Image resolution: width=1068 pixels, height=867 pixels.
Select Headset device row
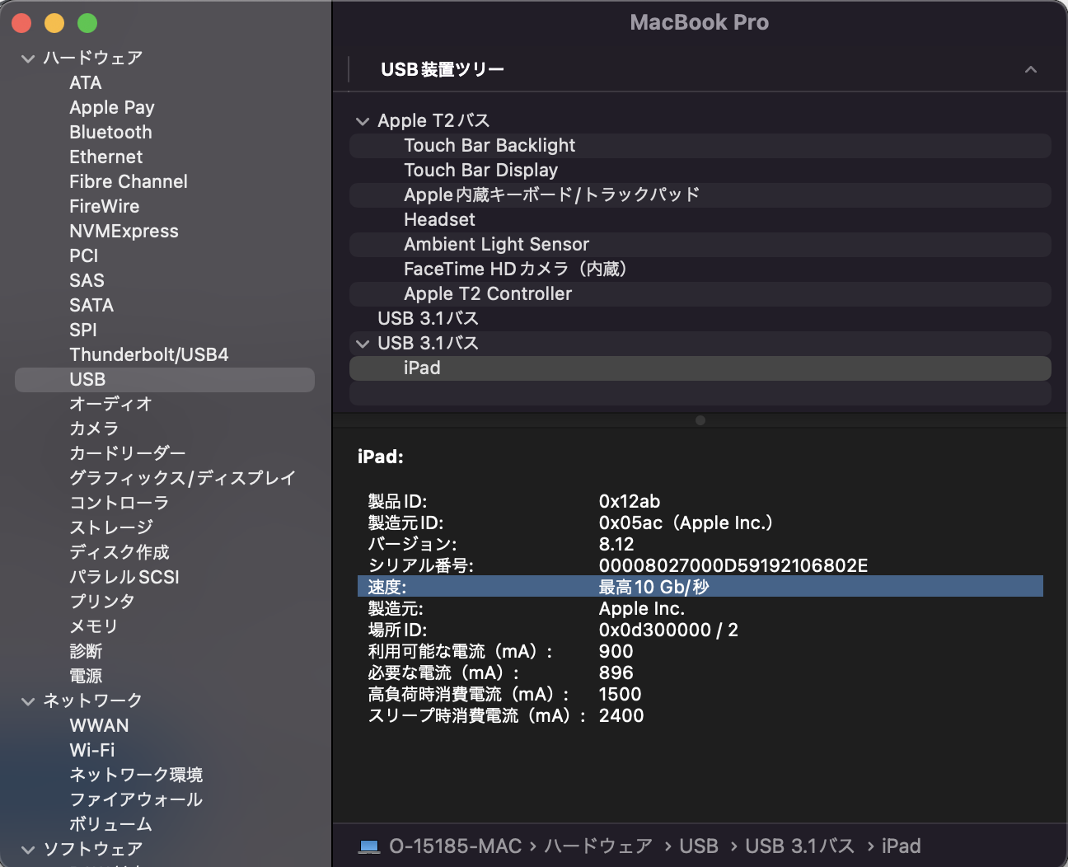[700, 220]
